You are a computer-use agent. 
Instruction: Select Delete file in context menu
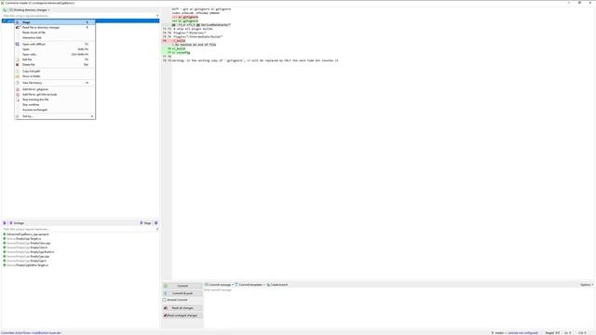click(x=55, y=64)
